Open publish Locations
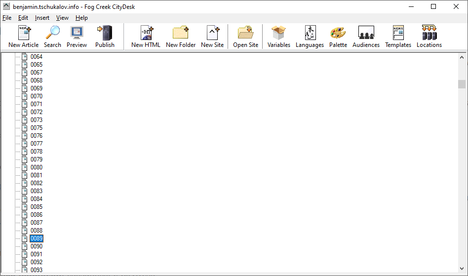Image resolution: width=468 pixels, height=276 pixels. (x=429, y=37)
